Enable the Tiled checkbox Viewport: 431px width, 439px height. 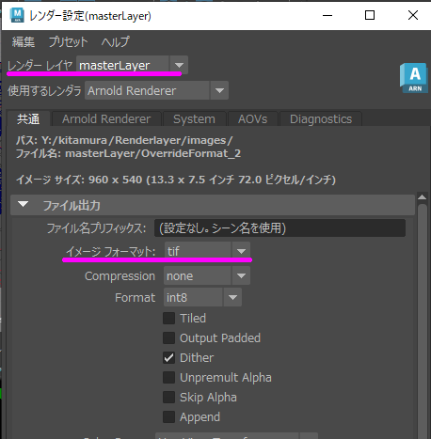(x=168, y=319)
